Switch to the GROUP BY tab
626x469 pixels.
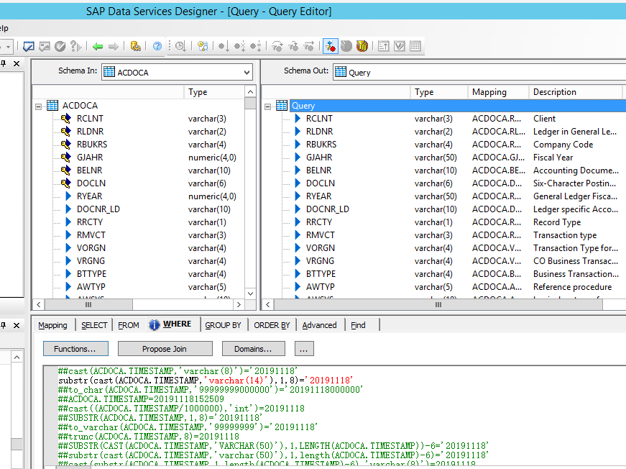coord(223,324)
